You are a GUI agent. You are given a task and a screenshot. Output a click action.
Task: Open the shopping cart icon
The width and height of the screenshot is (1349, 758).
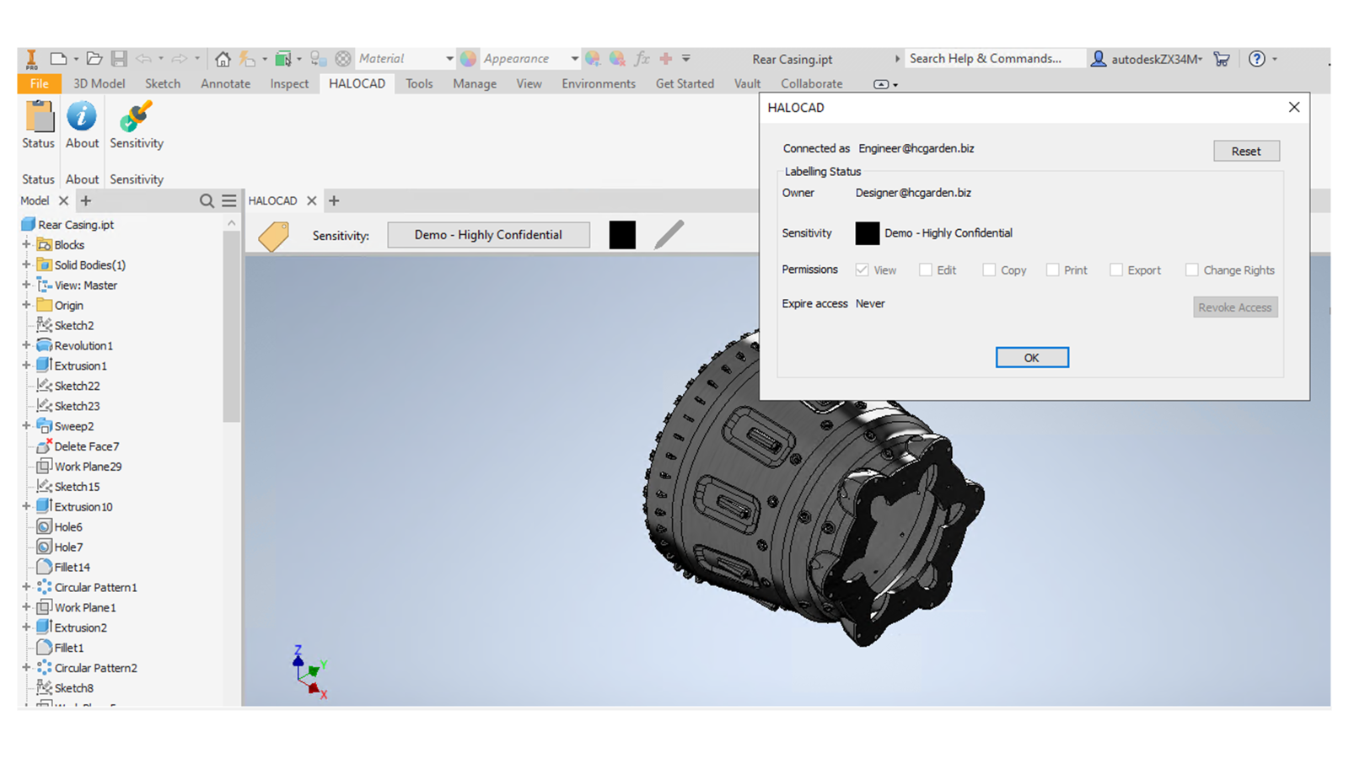[x=1221, y=59]
